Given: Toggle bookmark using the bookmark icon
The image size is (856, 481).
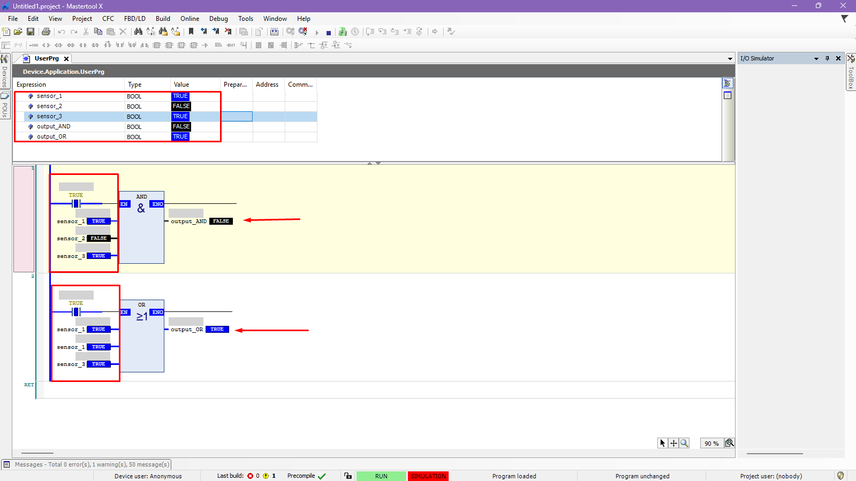Looking at the screenshot, I should [191, 32].
